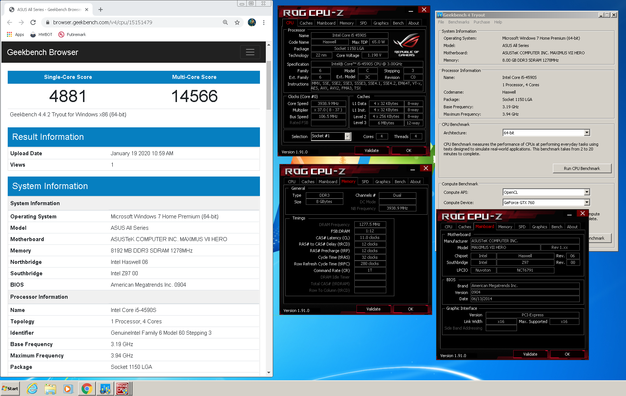This screenshot has height=396, width=626.
Task: Open the Benchmarks menu in Geekbench 4
Action: point(459,22)
